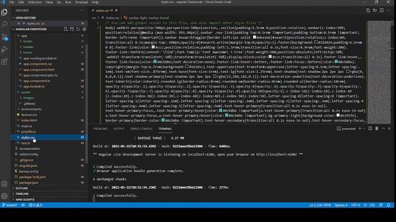Click the New Folder icon in explorer
Screen dimensions: 396x222
pos(72,29)
